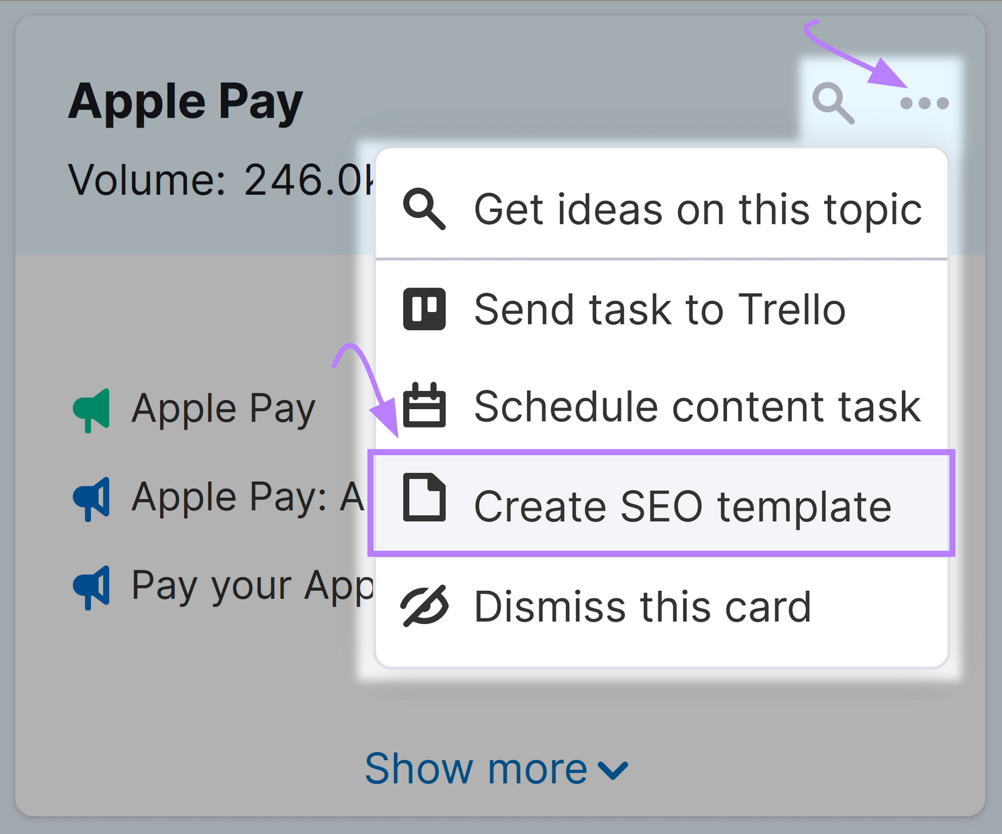Screen dimensions: 1002x834
Task: Click the crossed-eye icon beside Dismiss this card
Action: point(425,603)
